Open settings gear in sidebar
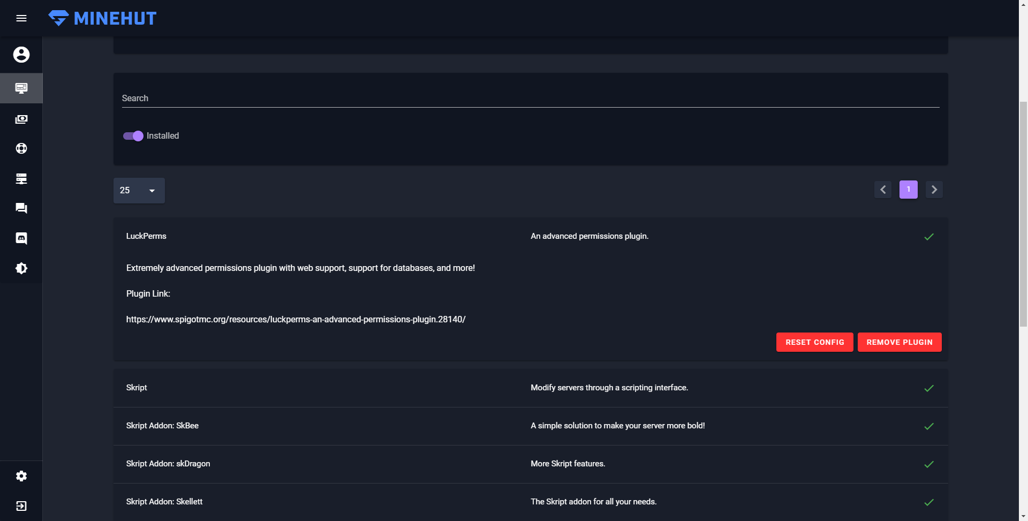The height and width of the screenshot is (521, 1028). click(x=21, y=476)
